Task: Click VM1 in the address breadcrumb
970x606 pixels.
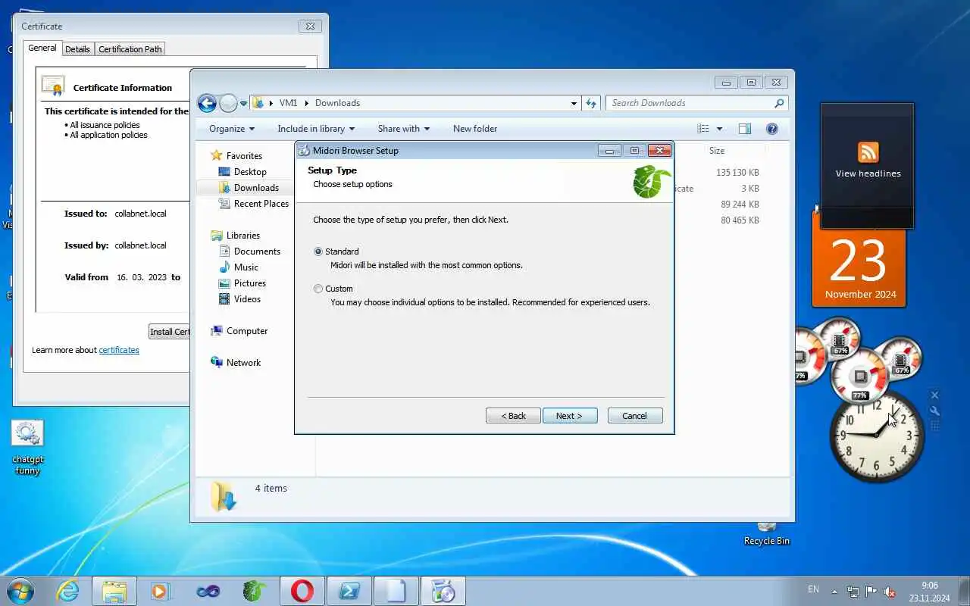Action: click(x=288, y=103)
